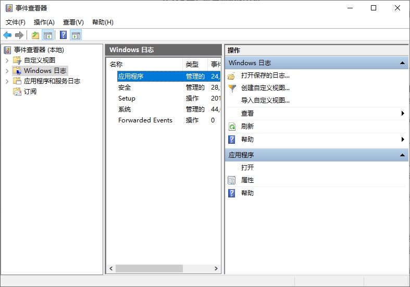Open the 操作(A) menu
The height and width of the screenshot is (287, 410).
tap(44, 22)
